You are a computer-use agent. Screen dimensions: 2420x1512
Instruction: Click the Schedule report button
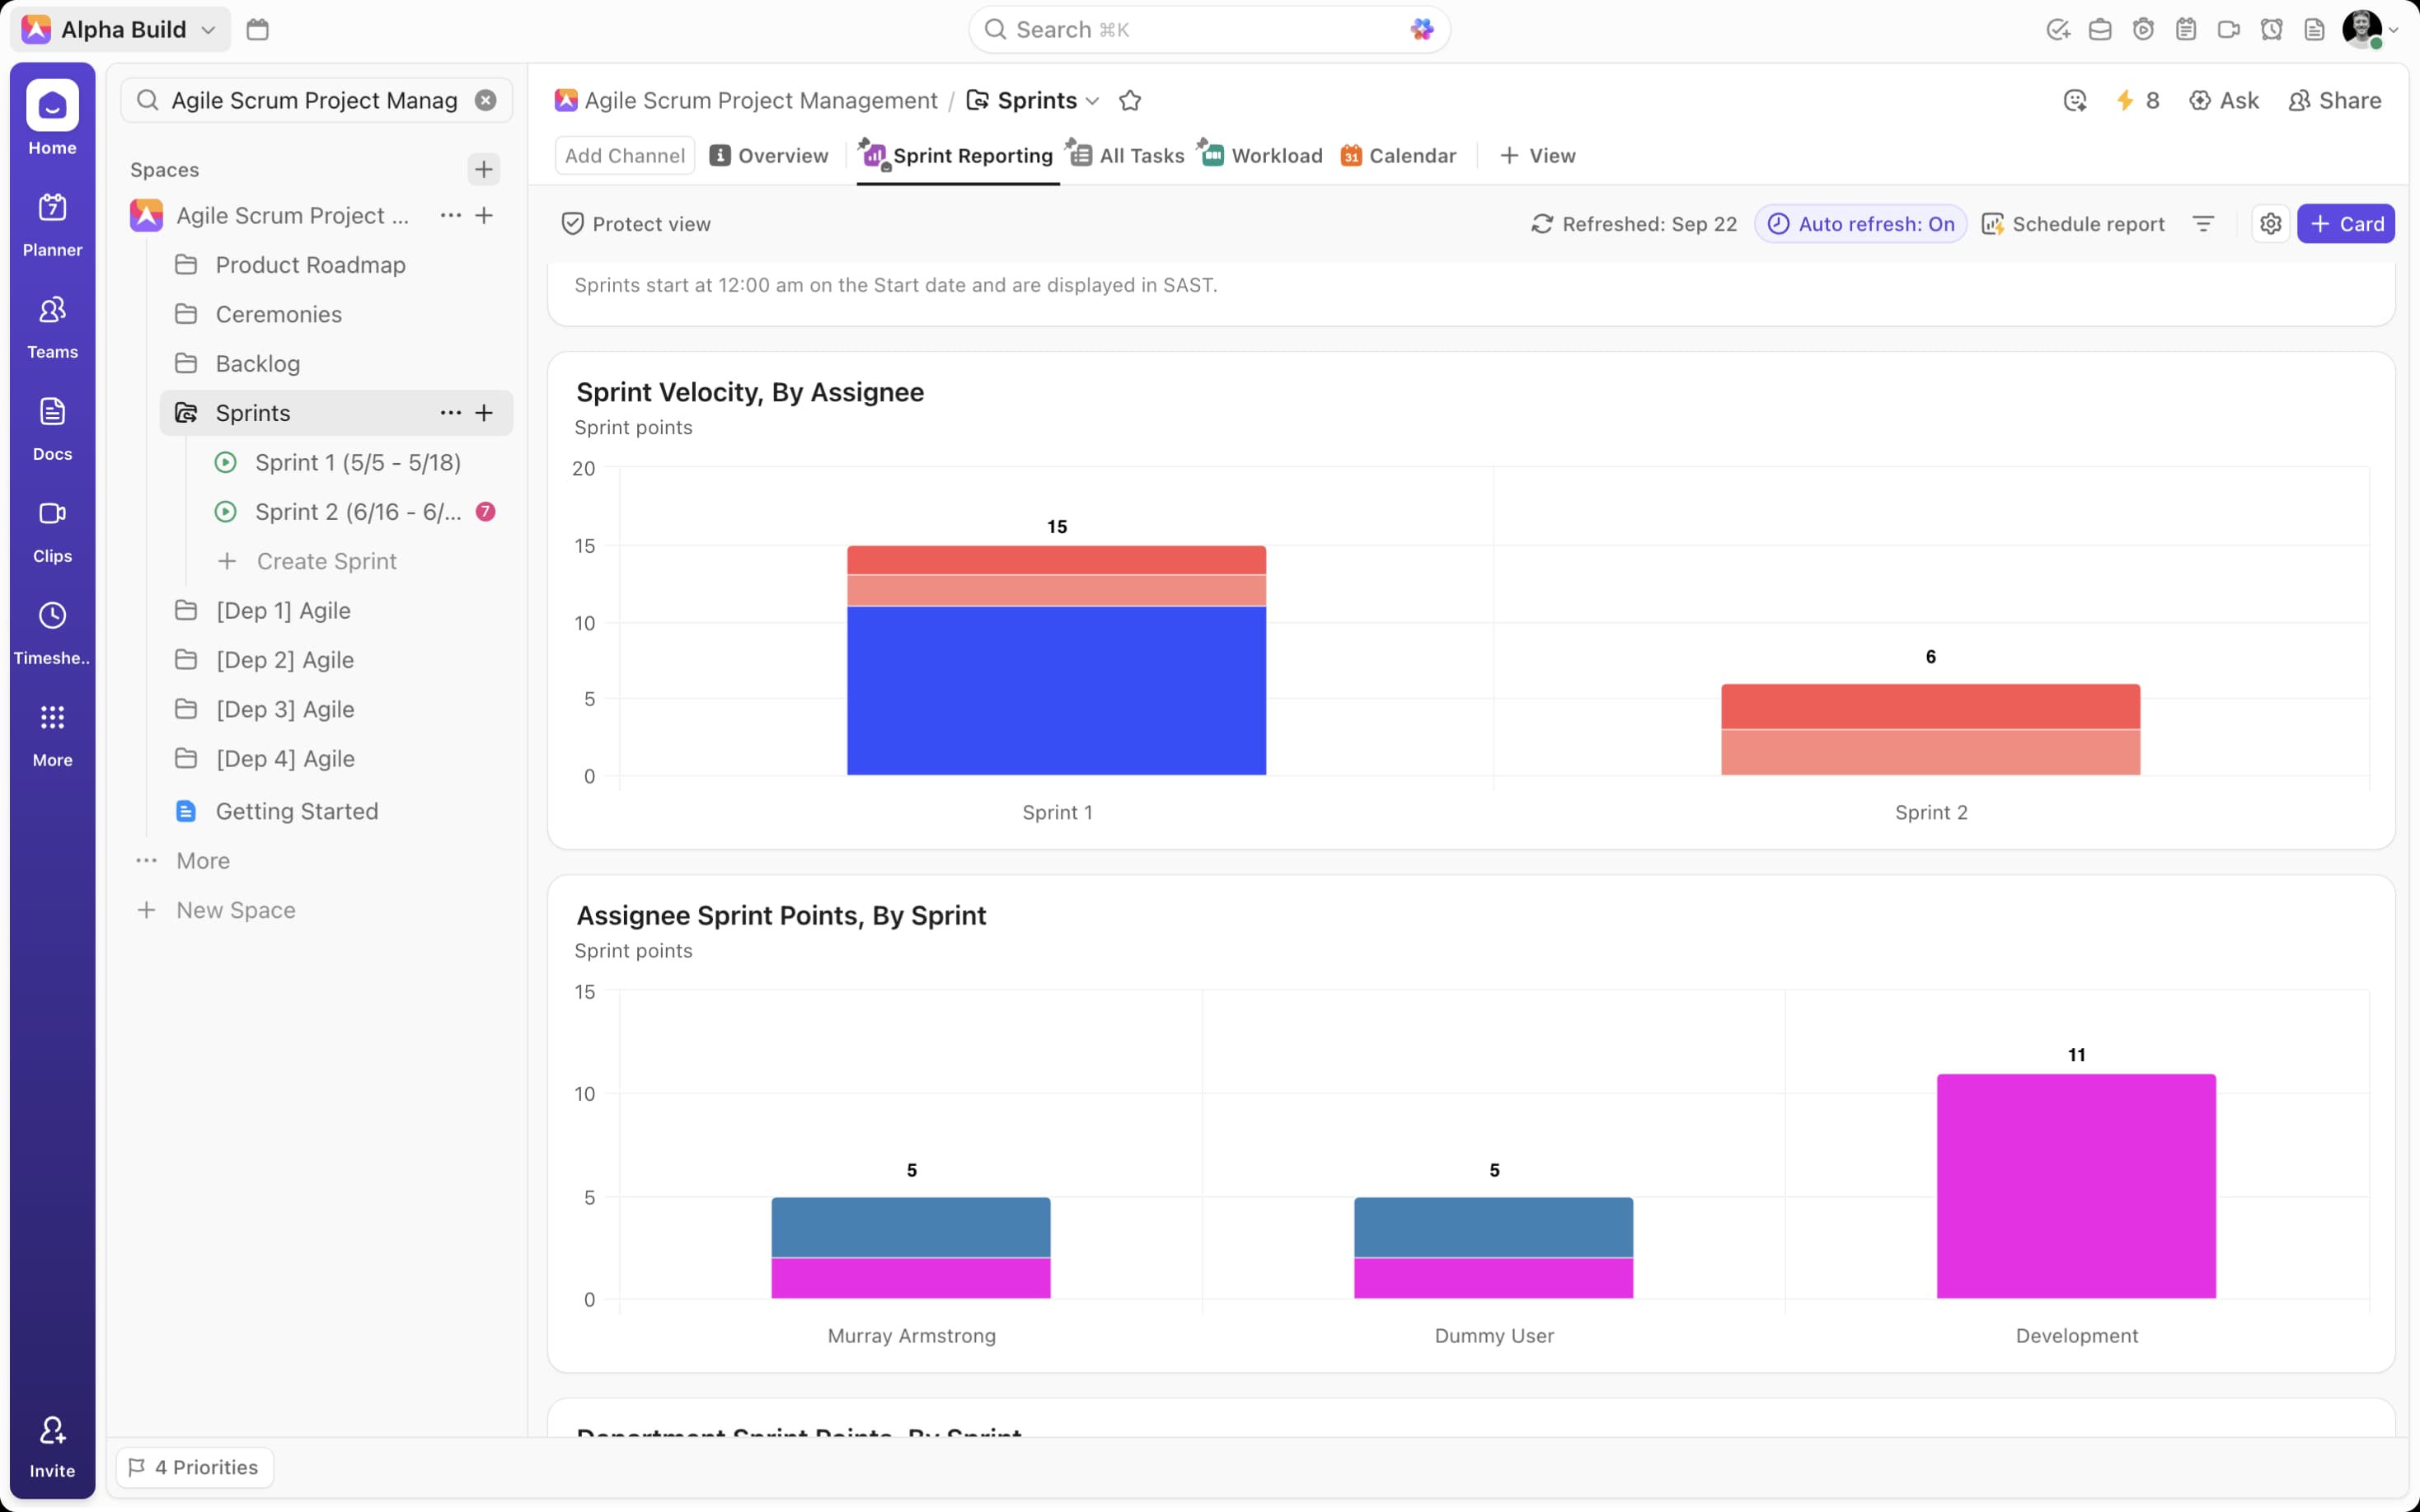2073,224
